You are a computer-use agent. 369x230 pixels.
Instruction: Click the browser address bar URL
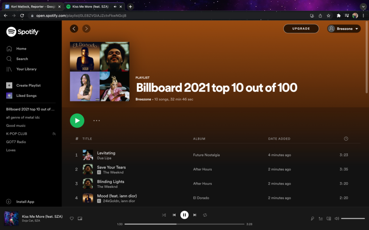click(x=81, y=16)
